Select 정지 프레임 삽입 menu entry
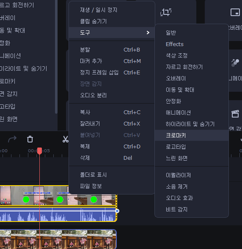The height and width of the screenshot is (249, 242). pyautogui.click(x=112, y=73)
